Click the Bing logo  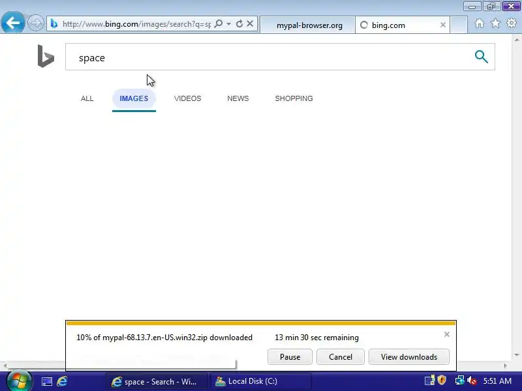[x=46, y=56]
